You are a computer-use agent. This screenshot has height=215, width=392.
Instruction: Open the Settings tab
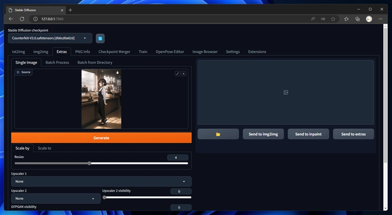[x=233, y=52]
